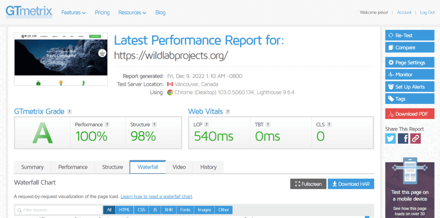Download the PDF report
The height and width of the screenshot is (218, 440).
point(409,114)
